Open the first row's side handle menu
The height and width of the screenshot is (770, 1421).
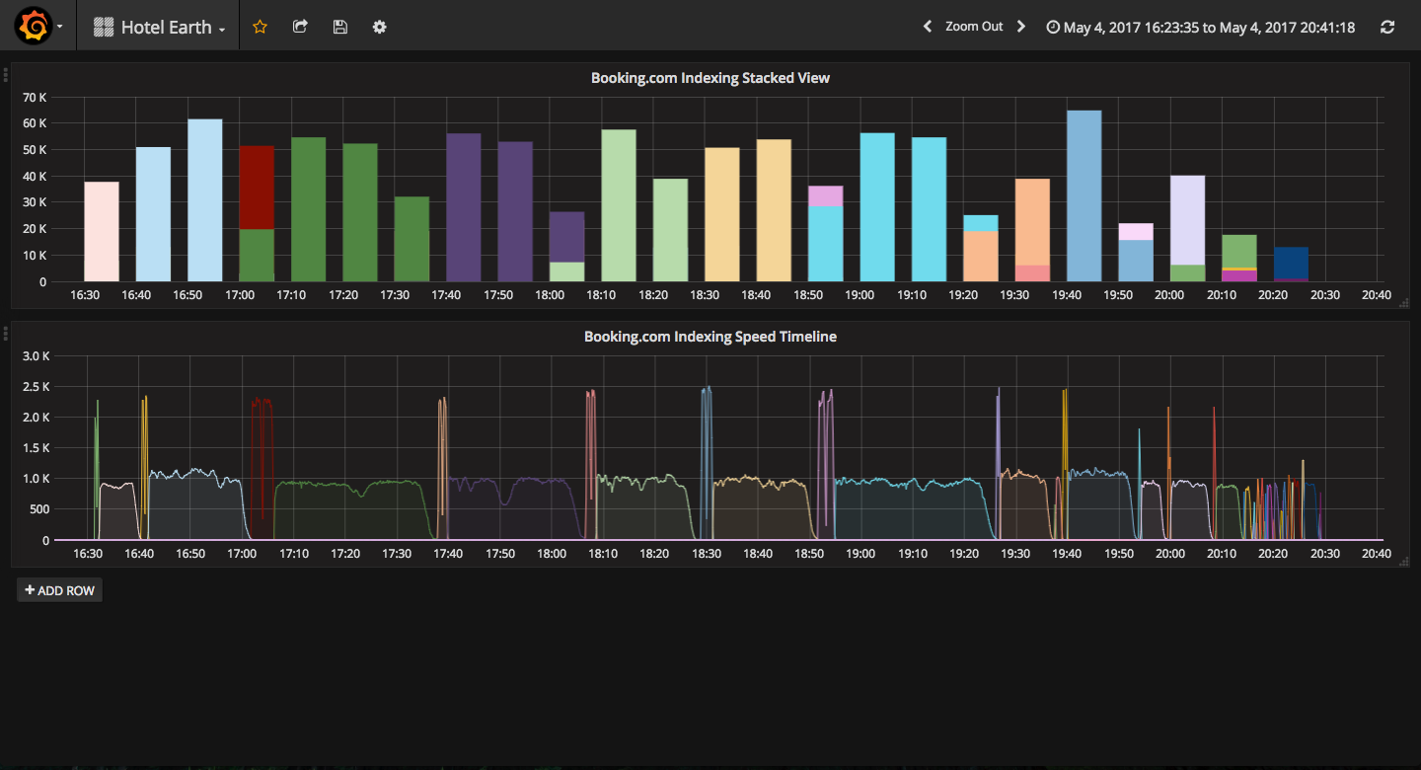[6, 75]
